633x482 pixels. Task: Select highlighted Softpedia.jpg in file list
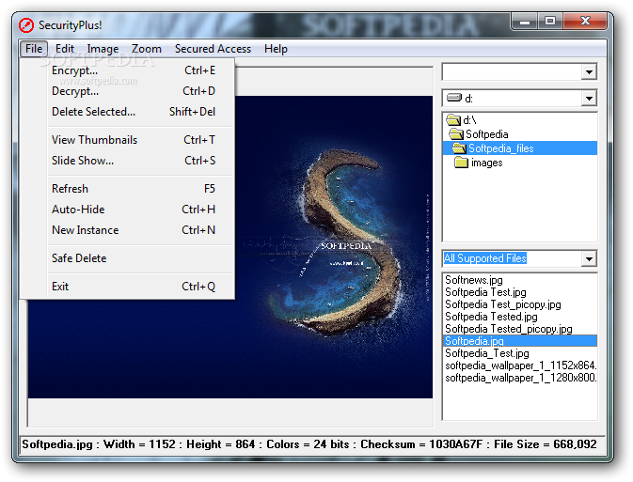click(520, 341)
